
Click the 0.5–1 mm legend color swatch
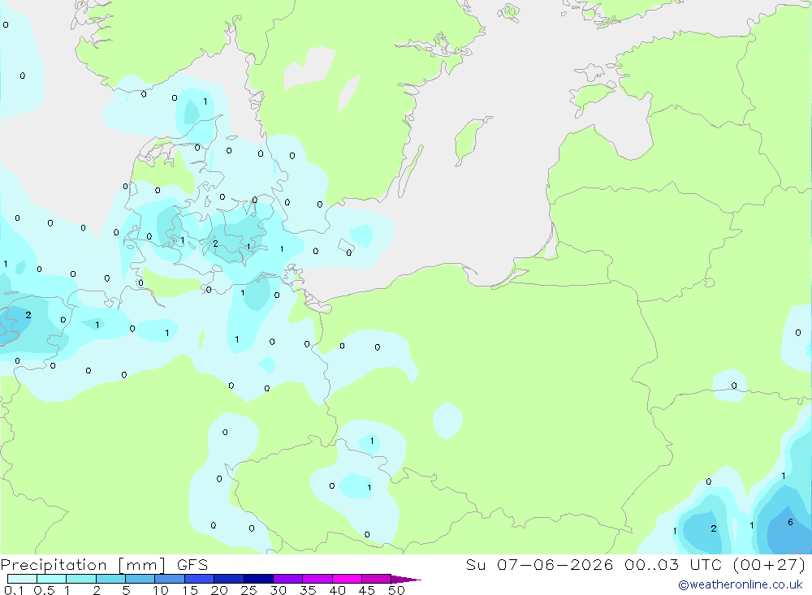[x=52, y=579]
